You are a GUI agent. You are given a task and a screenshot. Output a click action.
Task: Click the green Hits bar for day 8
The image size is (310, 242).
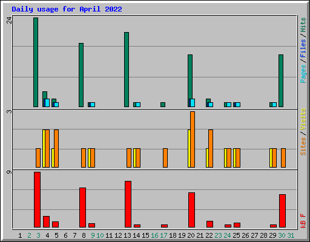pos(81,75)
